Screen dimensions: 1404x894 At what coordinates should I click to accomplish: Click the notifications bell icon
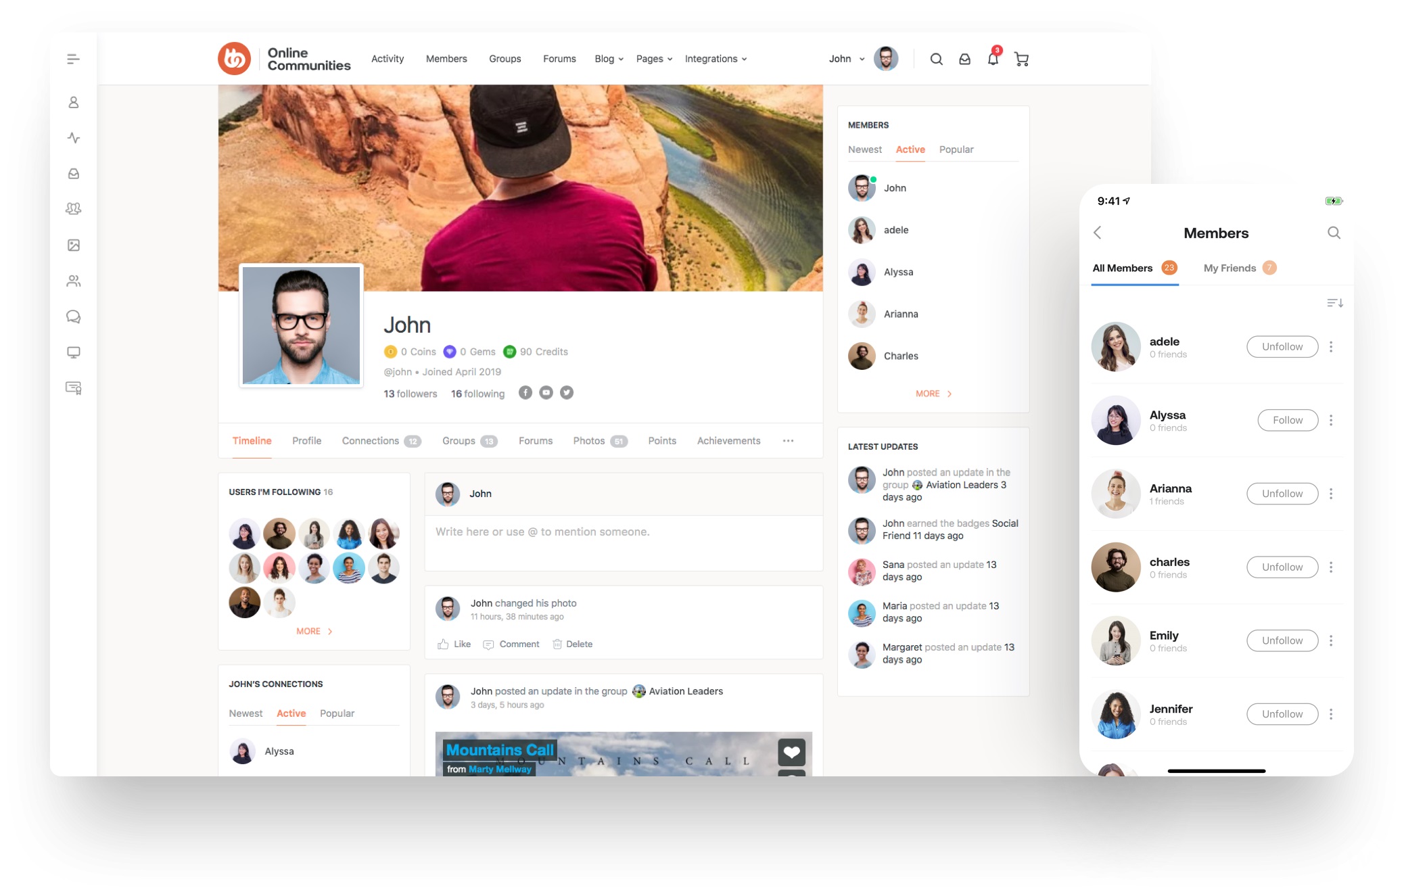(x=992, y=60)
